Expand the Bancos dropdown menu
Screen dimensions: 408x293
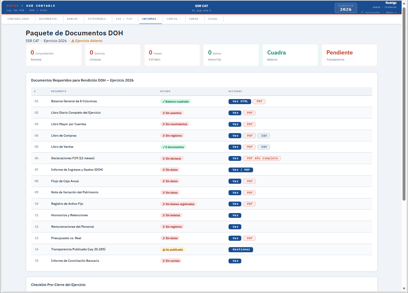(73, 19)
